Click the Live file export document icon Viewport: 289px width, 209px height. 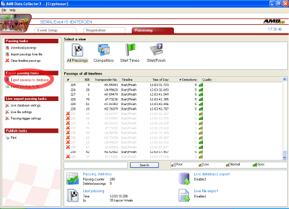pyautogui.click(x=184, y=195)
